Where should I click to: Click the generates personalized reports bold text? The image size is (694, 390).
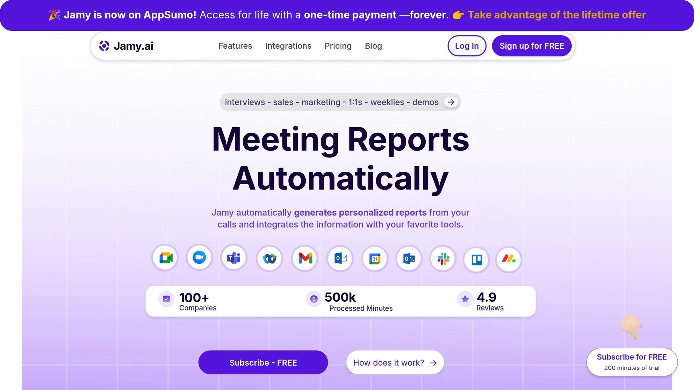(360, 213)
